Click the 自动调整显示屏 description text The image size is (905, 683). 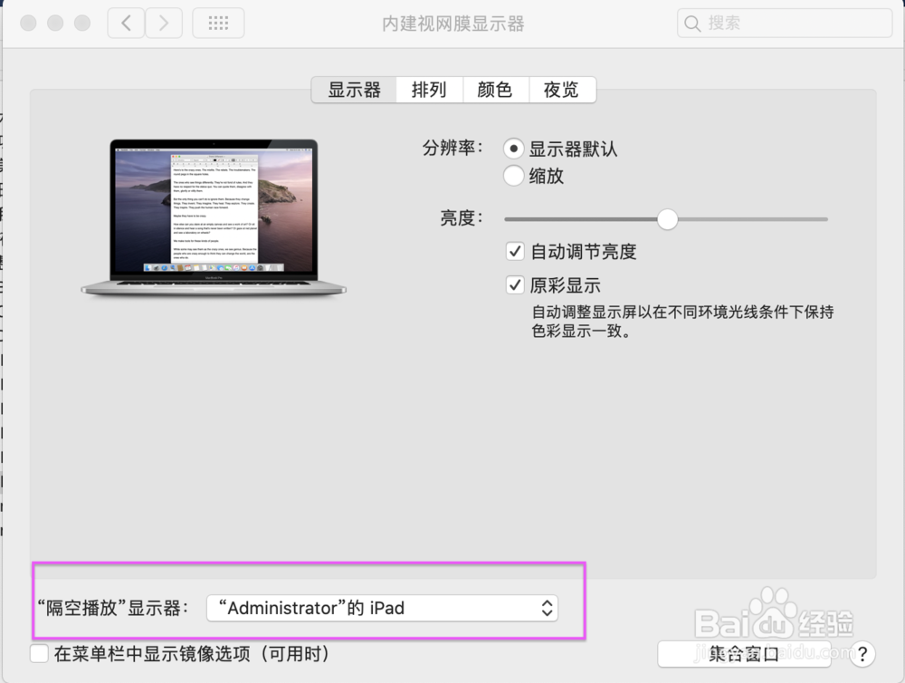click(682, 322)
